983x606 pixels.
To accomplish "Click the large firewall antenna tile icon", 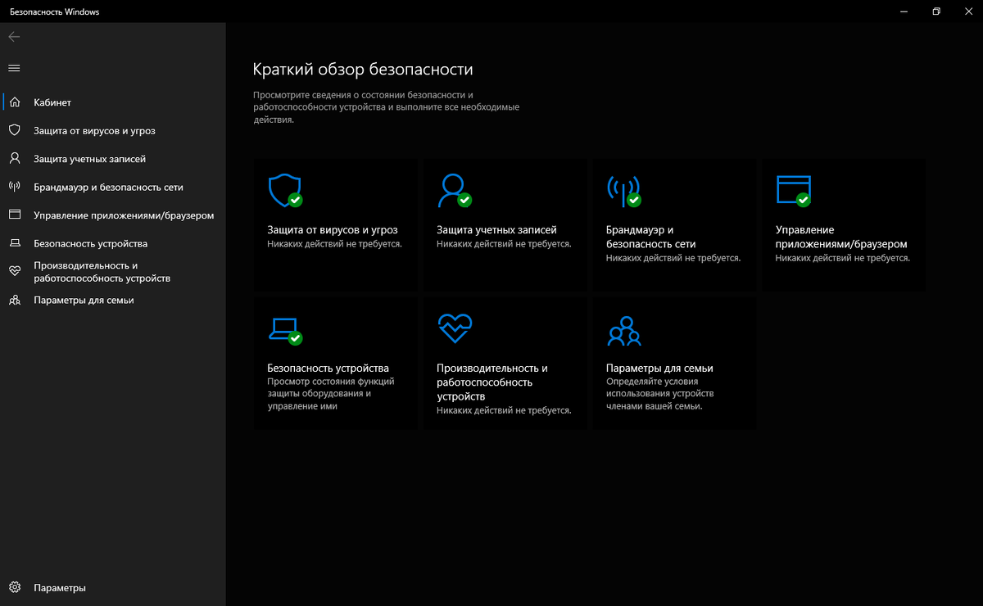I will pos(623,190).
